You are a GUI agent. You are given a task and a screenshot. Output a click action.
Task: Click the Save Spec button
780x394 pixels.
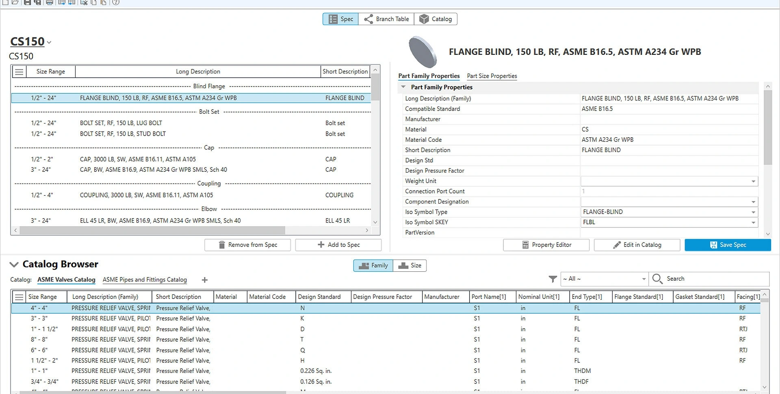tap(728, 245)
